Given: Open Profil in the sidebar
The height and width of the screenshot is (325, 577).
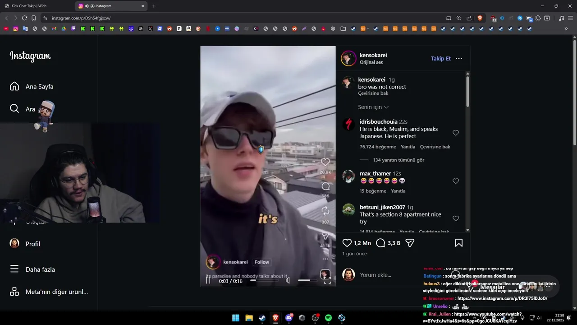Looking at the screenshot, I should tap(26, 244).
